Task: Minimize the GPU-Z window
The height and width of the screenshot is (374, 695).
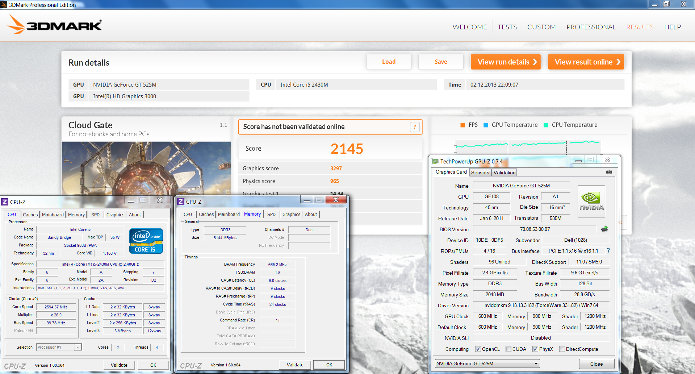Action: [578, 160]
